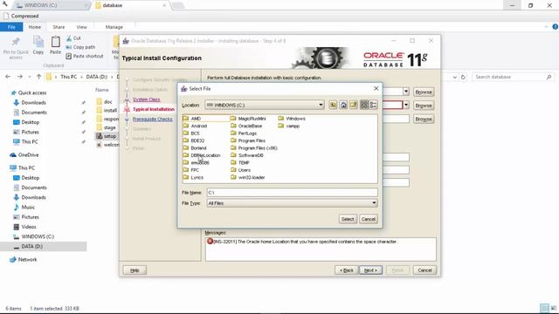Open the Share ribbon tab in Explorer
The height and width of the screenshot is (314, 559).
pyautogui.click(x=59, y=27)
